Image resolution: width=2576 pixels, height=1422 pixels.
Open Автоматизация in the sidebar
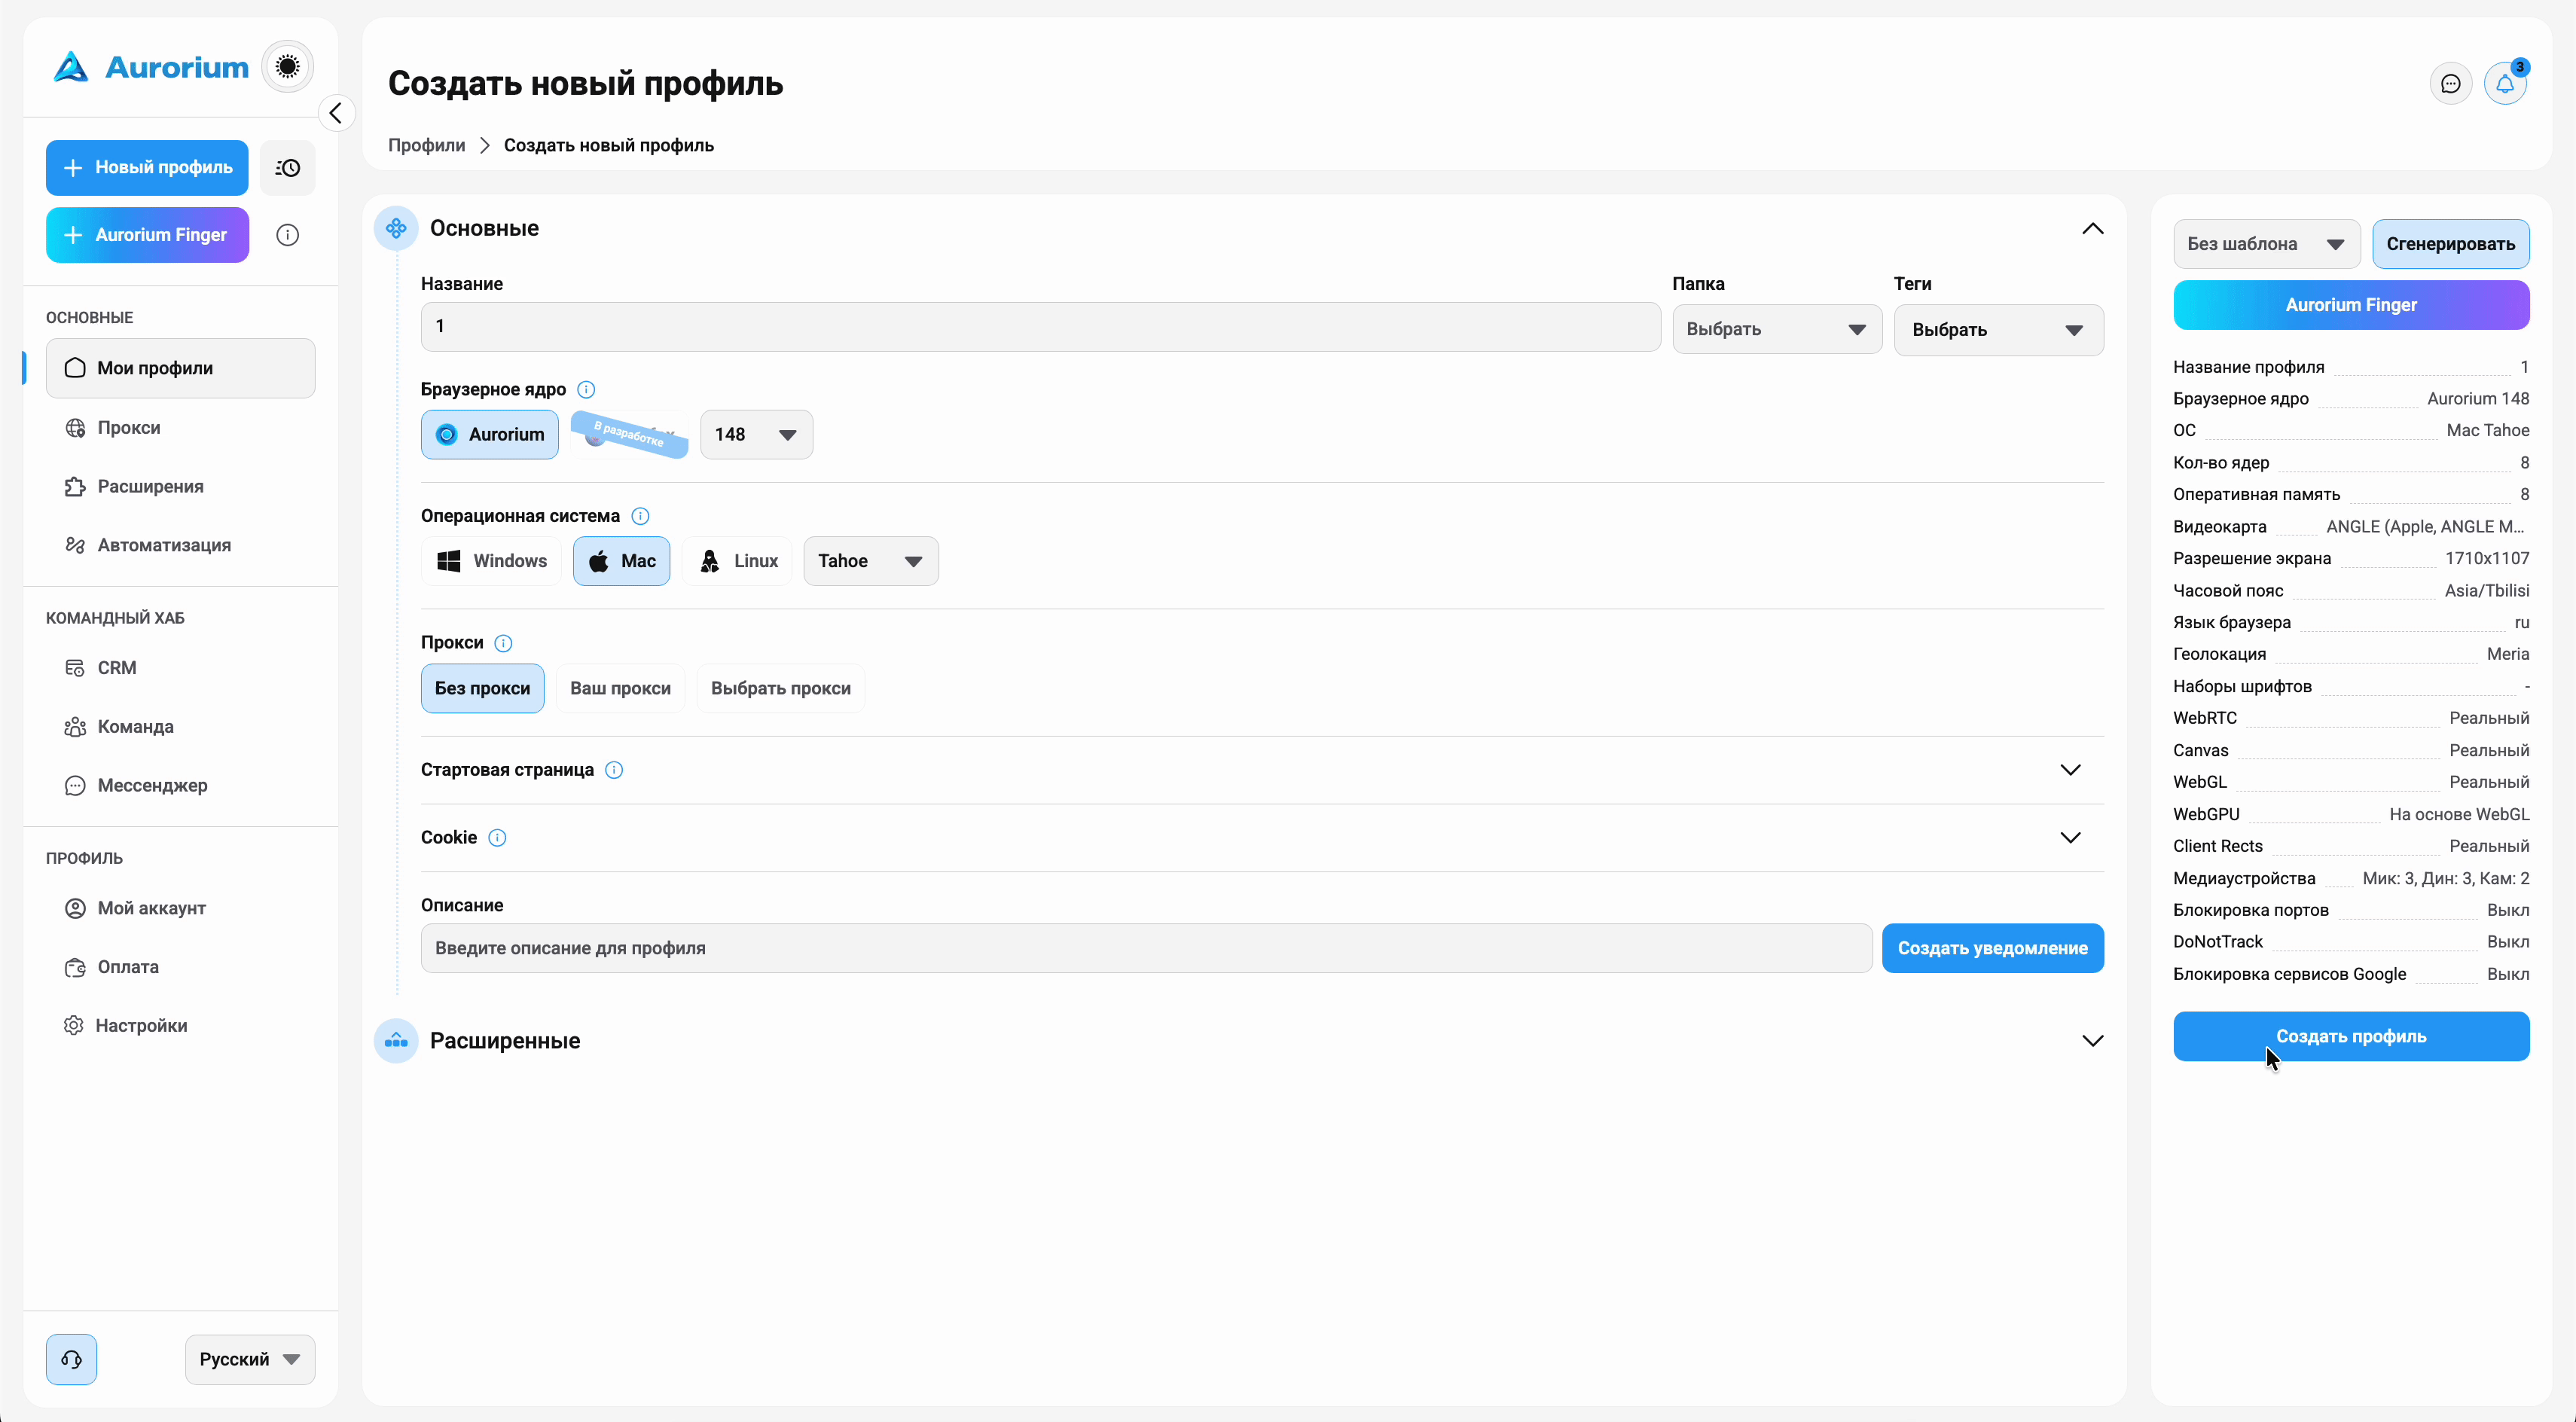click(181, 546)
